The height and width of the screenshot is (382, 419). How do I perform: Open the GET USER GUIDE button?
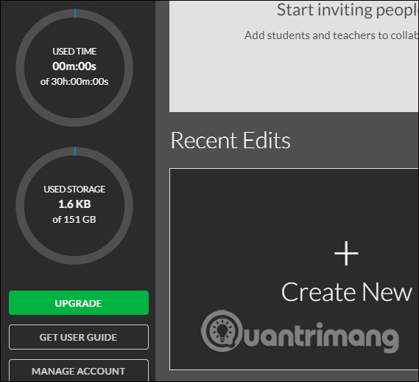coord(79,337)
